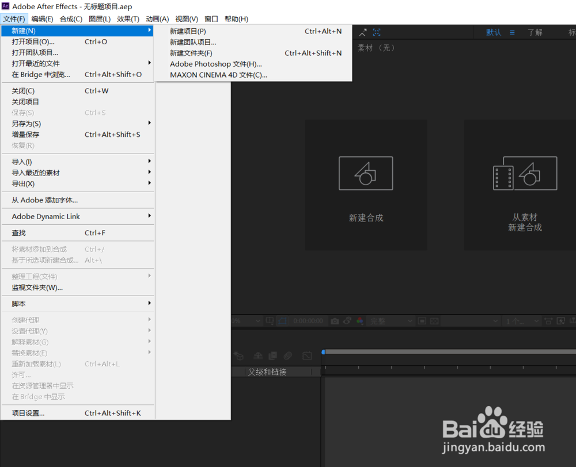The image size is (576, 467).
Task: Expand the 导入最近的素材 submenu
Action: tap(77, 173)
